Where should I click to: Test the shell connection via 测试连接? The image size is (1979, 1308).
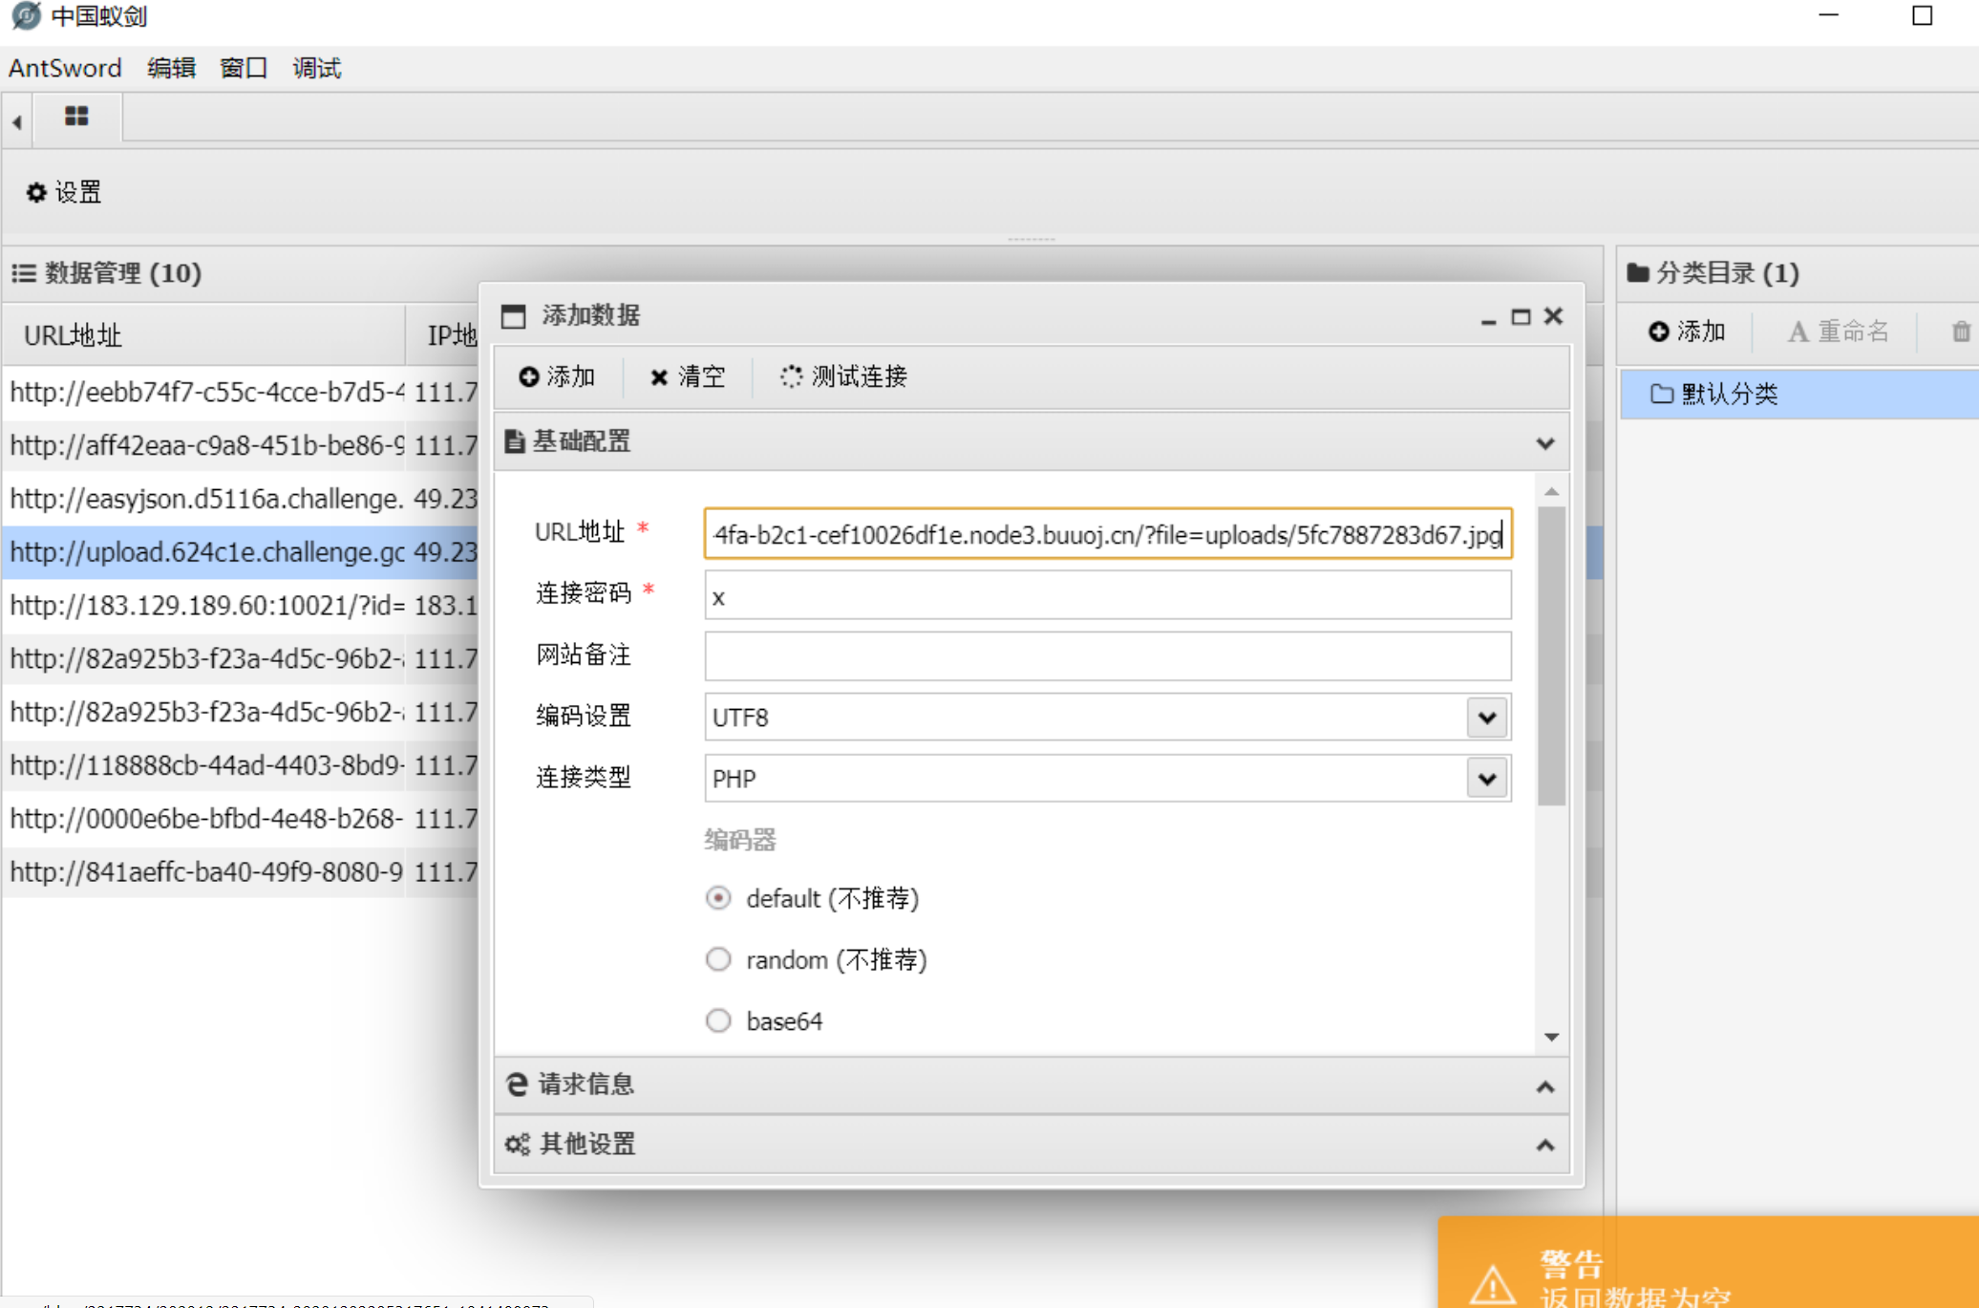[x=844, y=376]
